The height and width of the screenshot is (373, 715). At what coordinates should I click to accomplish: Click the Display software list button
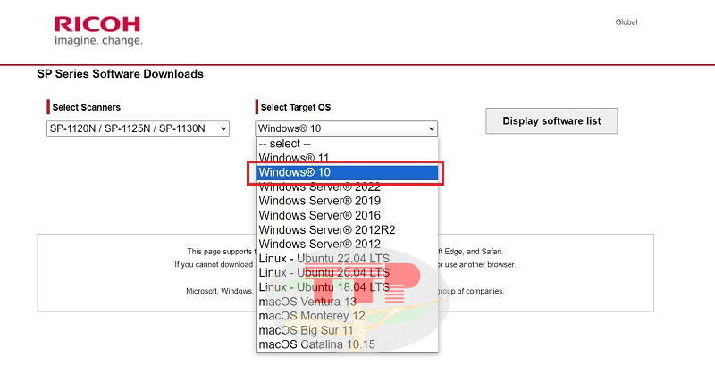[x=551, y=121]
